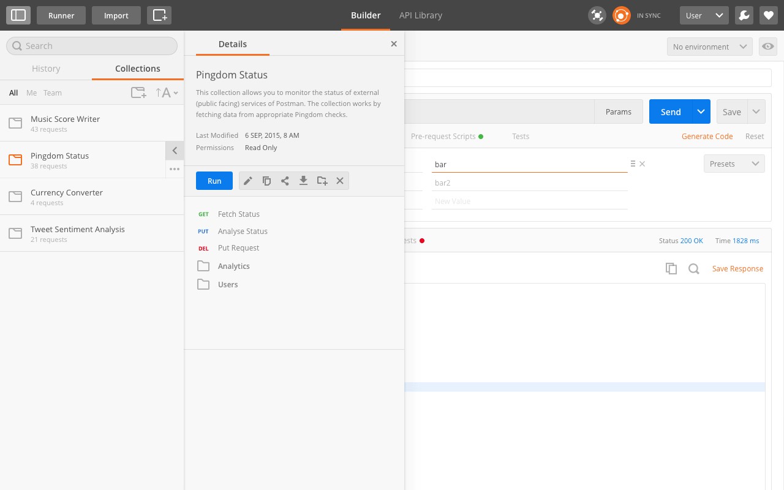Click the edit pencil icon for collection

[x=248, y=181]
